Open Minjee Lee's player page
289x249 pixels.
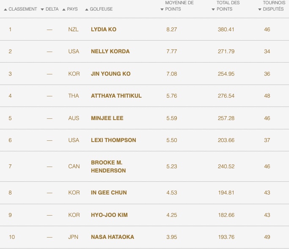(x=107, y=118)
